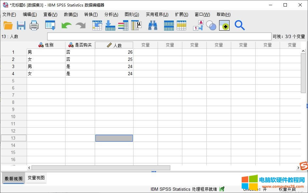Image resolution: width=308 pixels, height=193 pixels.
Task: Click the Value Labels icon with A and 1
Action: click(x=198, y=25)
